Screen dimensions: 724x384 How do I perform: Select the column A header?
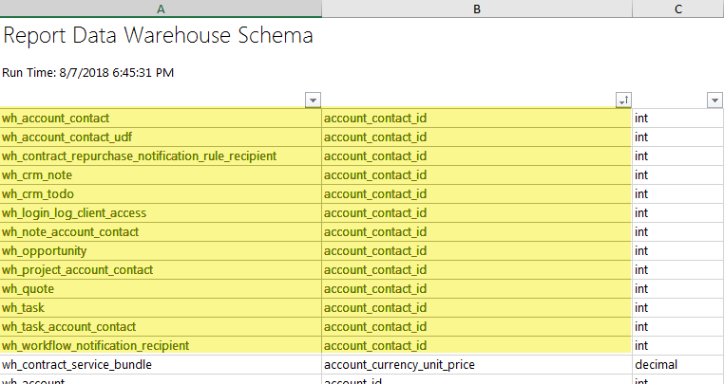(x=161, y=9)
